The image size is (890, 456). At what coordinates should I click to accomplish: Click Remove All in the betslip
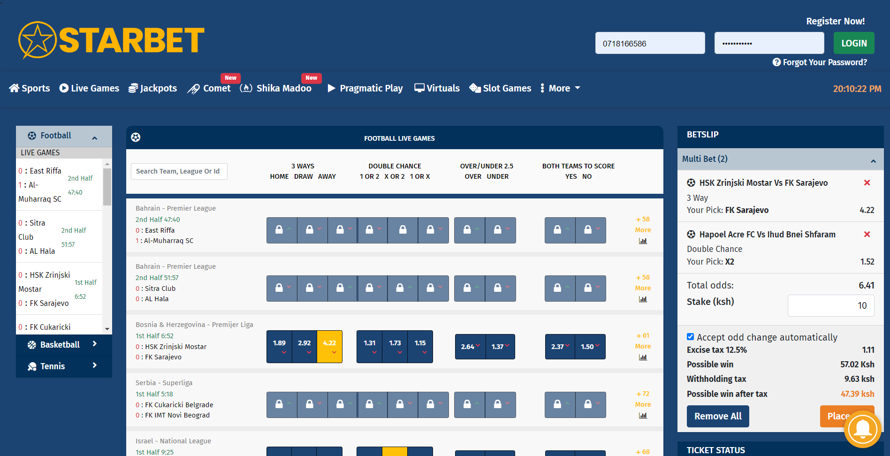(x=717, y=416)
